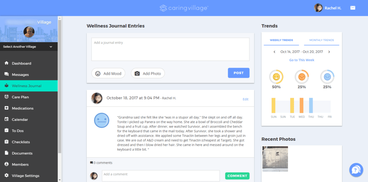
Task: Click the Checklists clipboard icon
Action: click(6, 142)
